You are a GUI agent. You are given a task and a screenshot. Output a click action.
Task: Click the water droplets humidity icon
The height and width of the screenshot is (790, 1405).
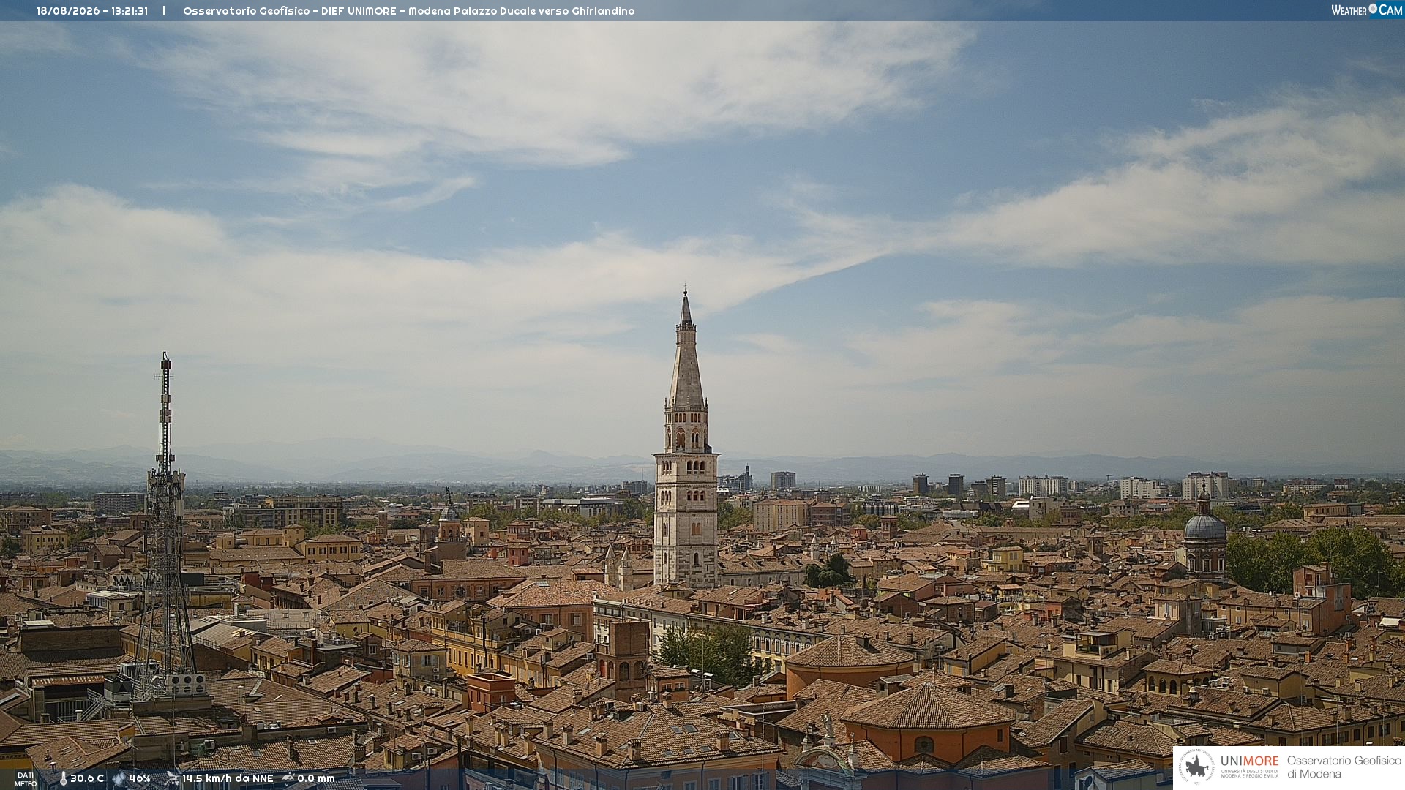[x=119, y=778]
